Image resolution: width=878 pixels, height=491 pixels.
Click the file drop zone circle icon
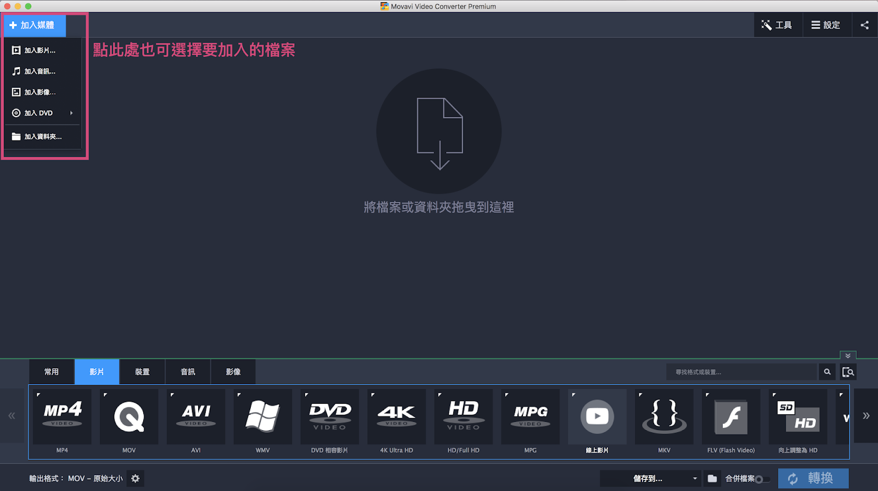pyautogui.click(x=439, y=131)
